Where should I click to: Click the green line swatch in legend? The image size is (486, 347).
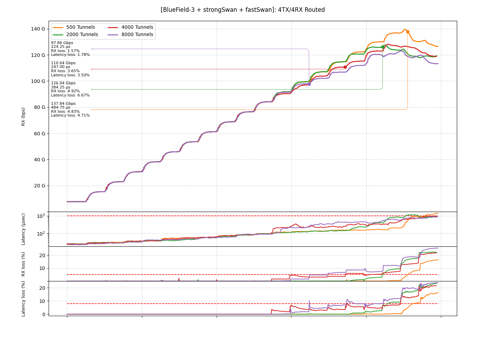(x=58, y=34)
